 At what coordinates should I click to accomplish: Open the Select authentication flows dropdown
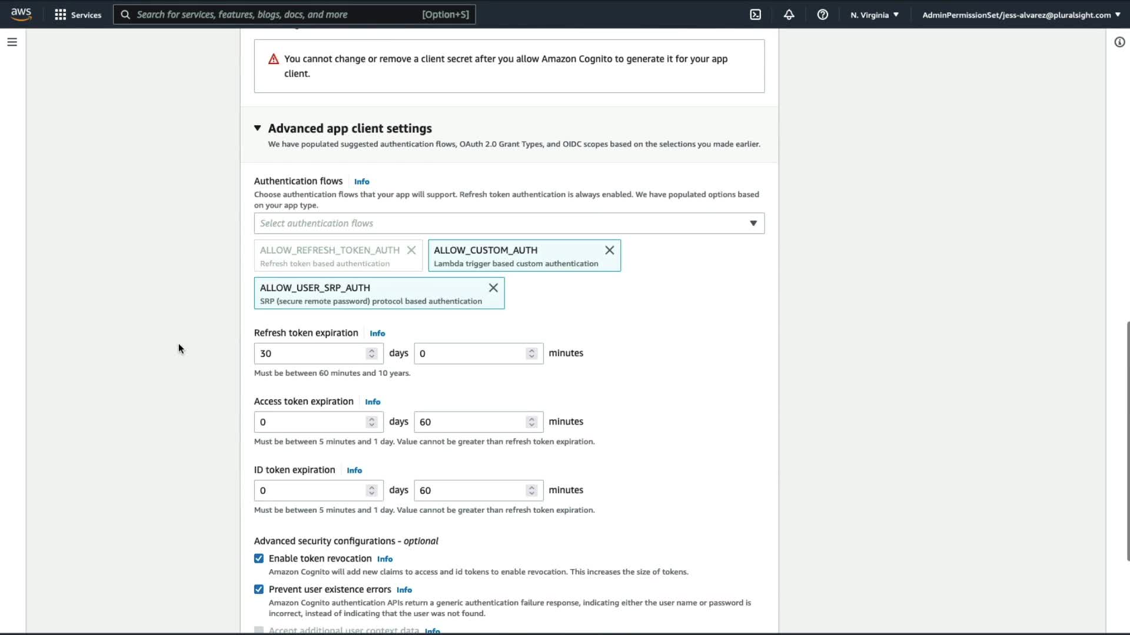point(509,223)
